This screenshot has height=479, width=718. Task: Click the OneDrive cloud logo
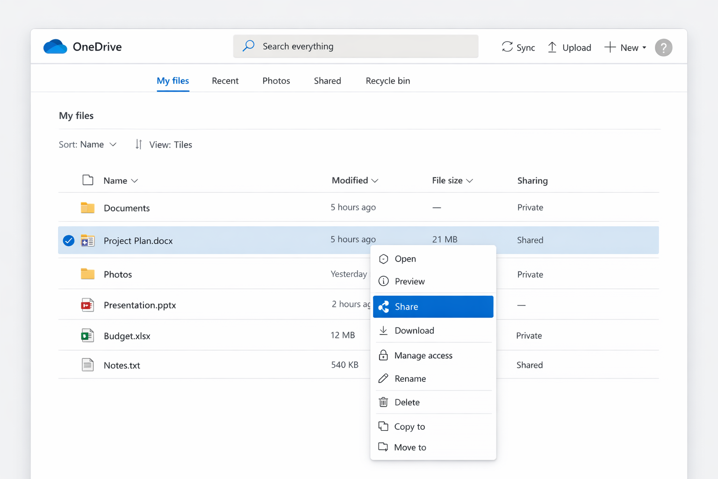[x=55, y=47]
